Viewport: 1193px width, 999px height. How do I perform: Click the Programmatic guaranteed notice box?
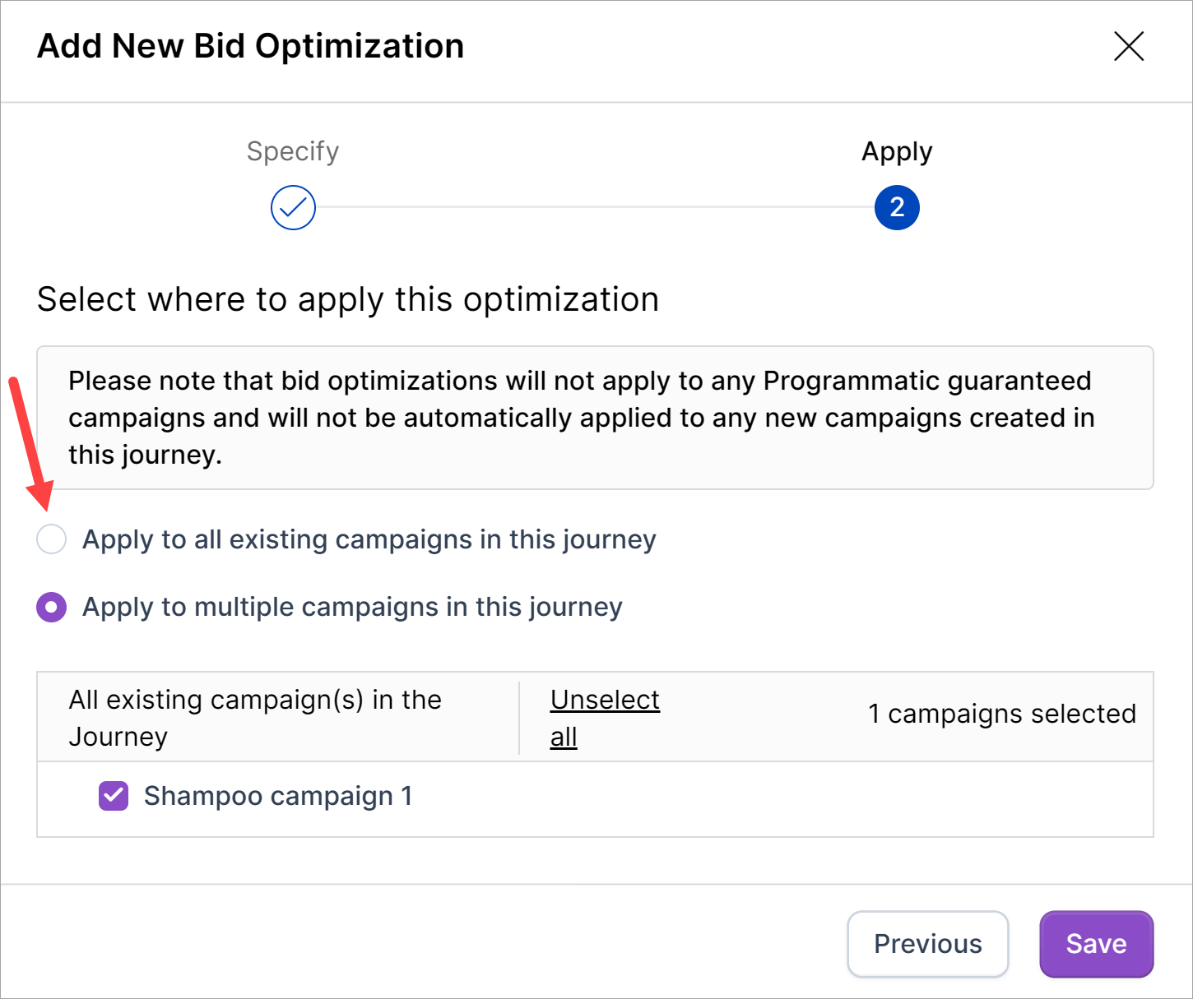pyautogui.click(x=594, y=418)
